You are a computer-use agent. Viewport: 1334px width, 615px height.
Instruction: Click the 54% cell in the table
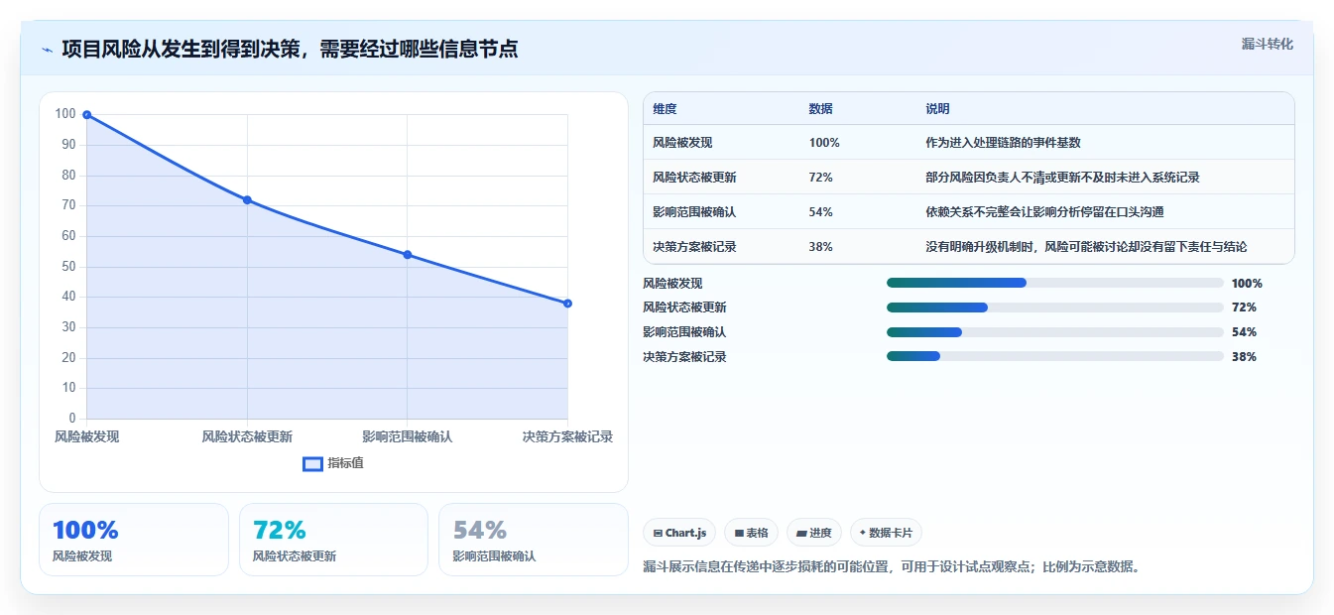820,212
